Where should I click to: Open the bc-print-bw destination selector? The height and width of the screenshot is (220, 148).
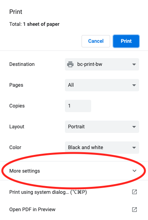click(102, 64)
